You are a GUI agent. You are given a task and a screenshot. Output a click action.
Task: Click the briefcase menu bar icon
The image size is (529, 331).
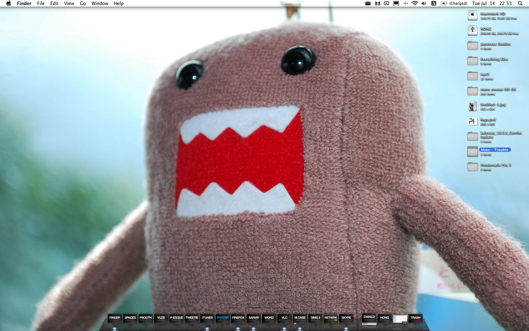[x=368, y=3]
